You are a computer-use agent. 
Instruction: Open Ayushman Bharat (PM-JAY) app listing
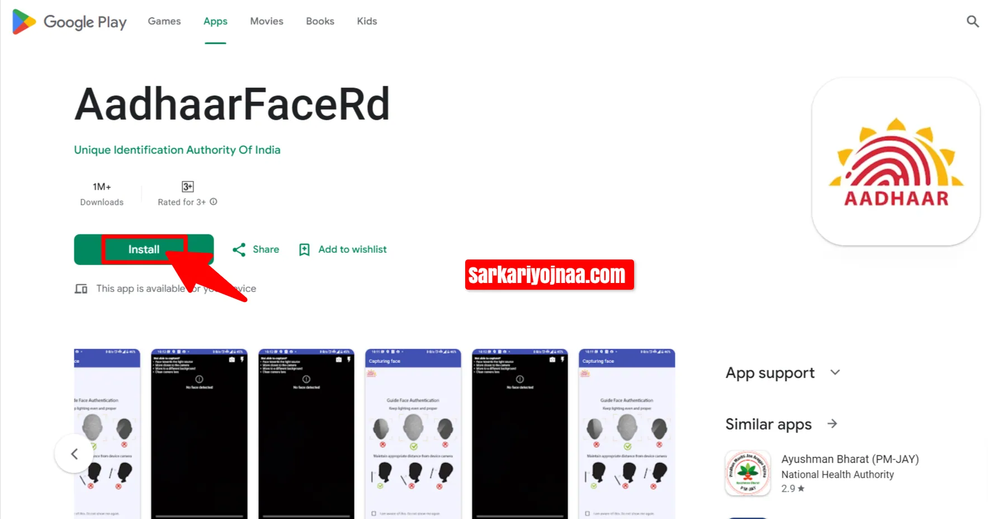click(x=850, y=459)
